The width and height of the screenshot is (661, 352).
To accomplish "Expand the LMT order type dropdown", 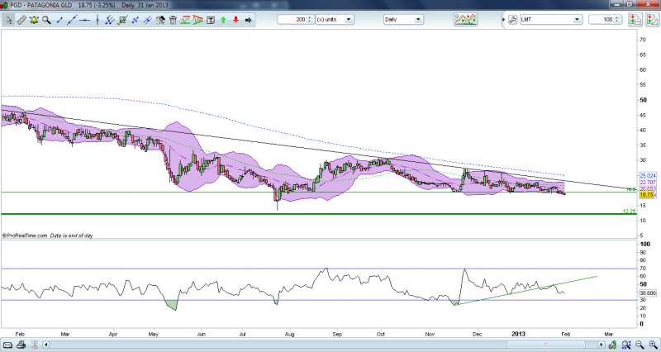I will (577, 19).
